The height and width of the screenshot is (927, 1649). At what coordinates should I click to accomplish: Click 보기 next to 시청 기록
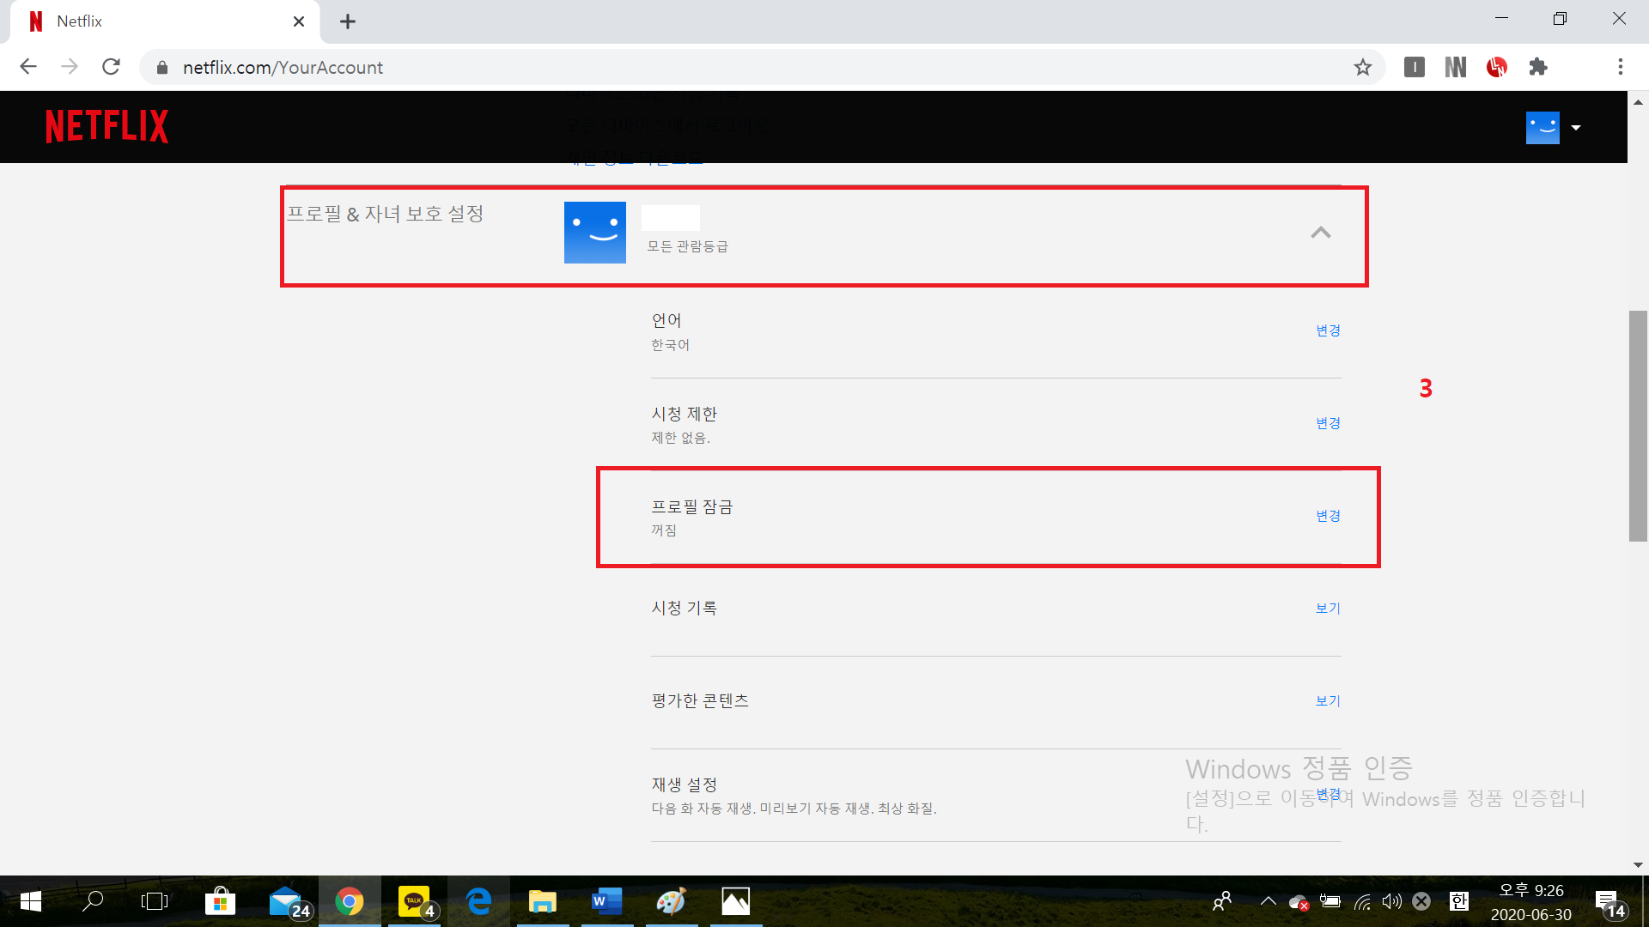pos(1328,609)
